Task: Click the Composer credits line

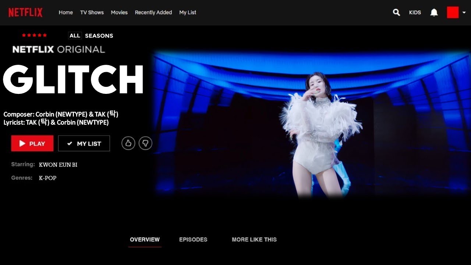Action: tap(61, 114)
